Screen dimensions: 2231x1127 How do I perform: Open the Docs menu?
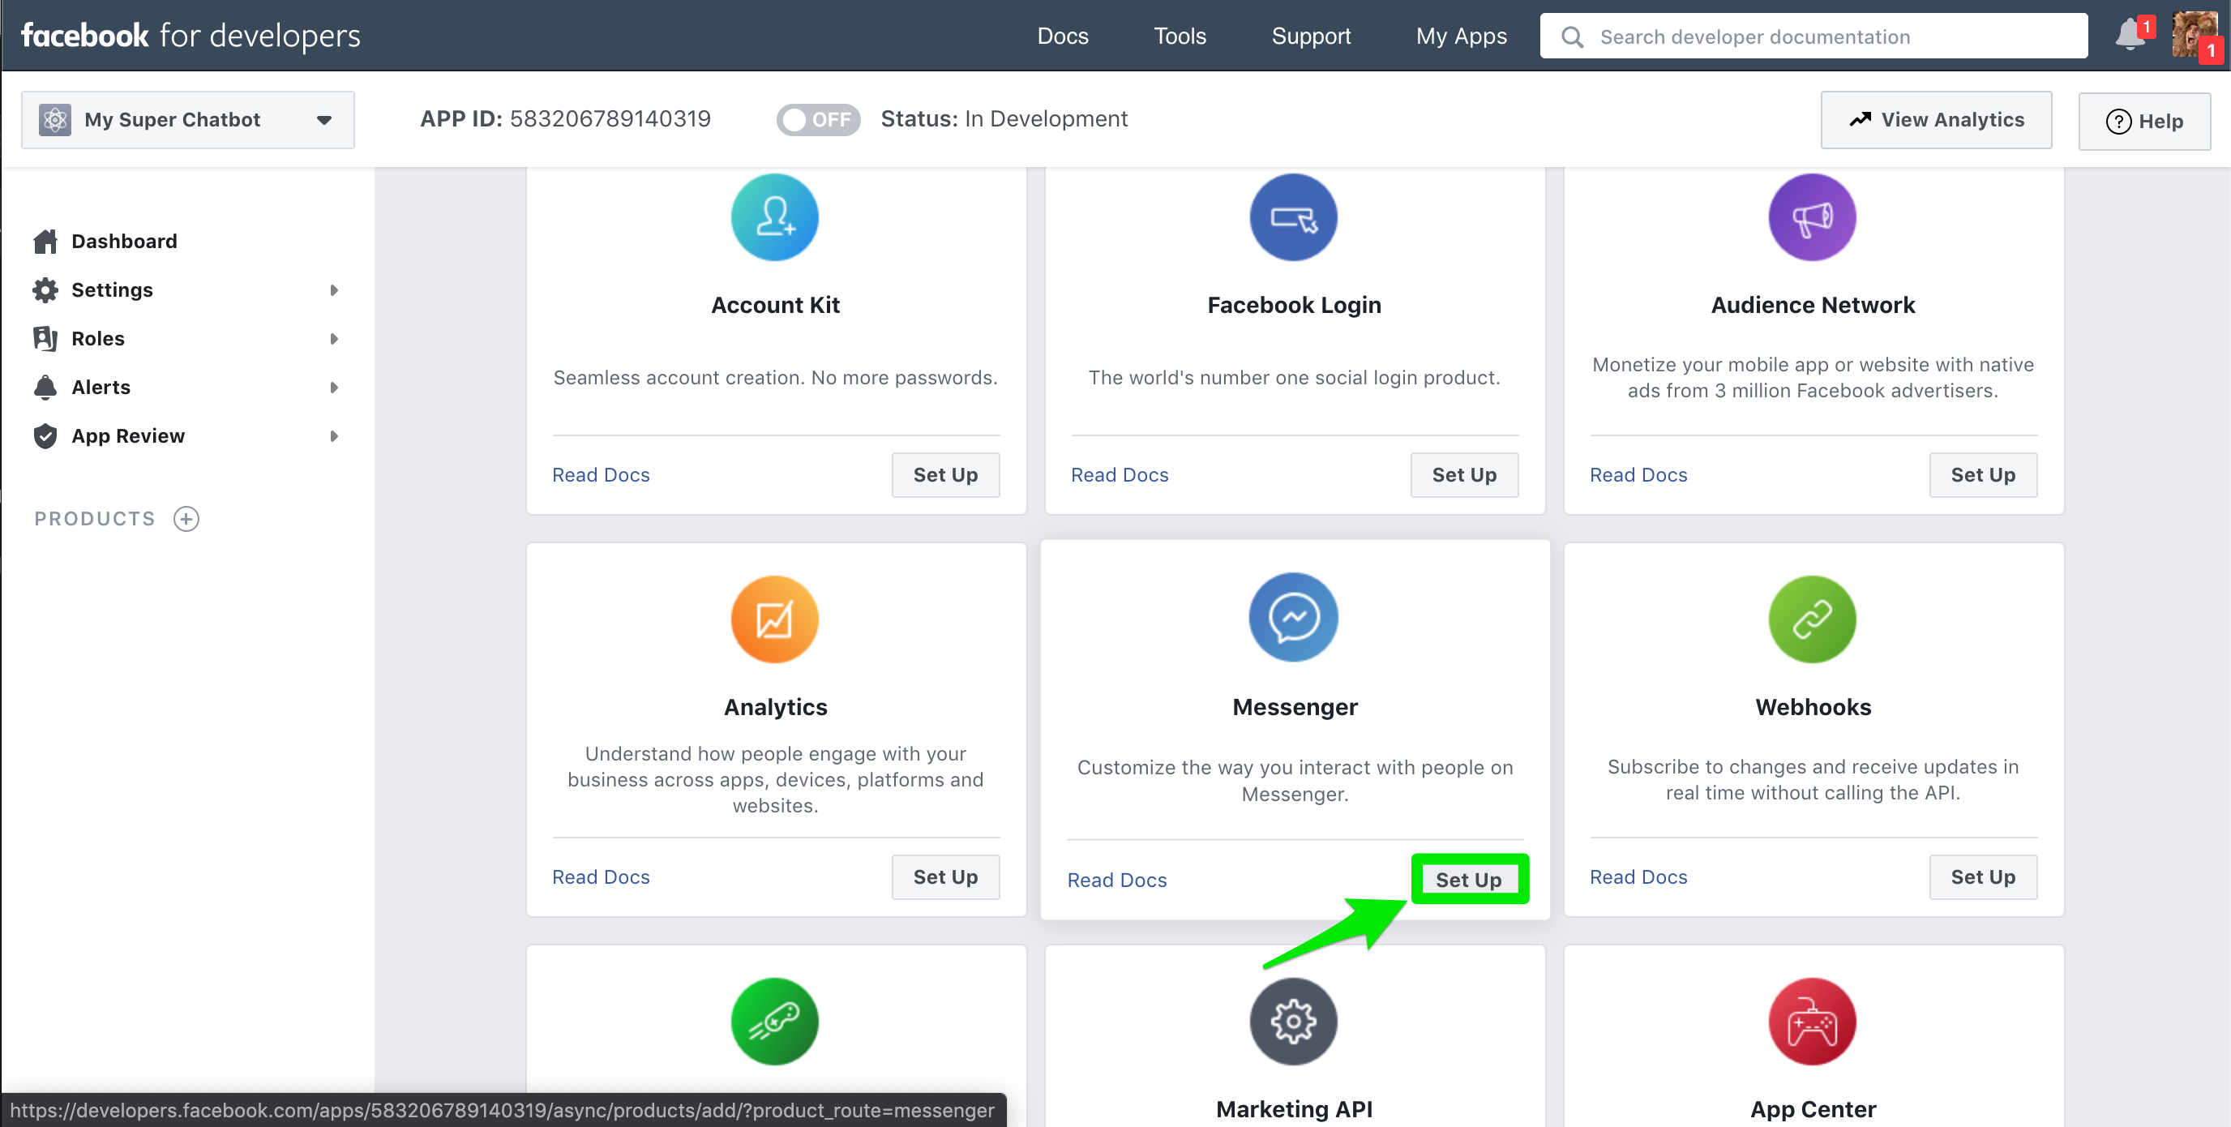(x=1063, y=36)
